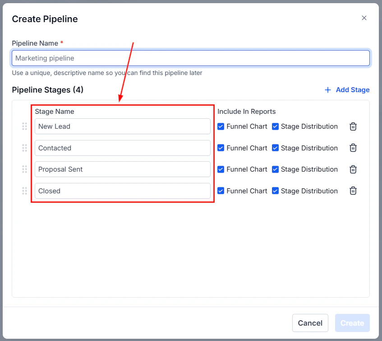Viewport: 382px width, 341px height.
Task: Uncheck Funnel Chart for Closed
Action: [x=221, y=191]
